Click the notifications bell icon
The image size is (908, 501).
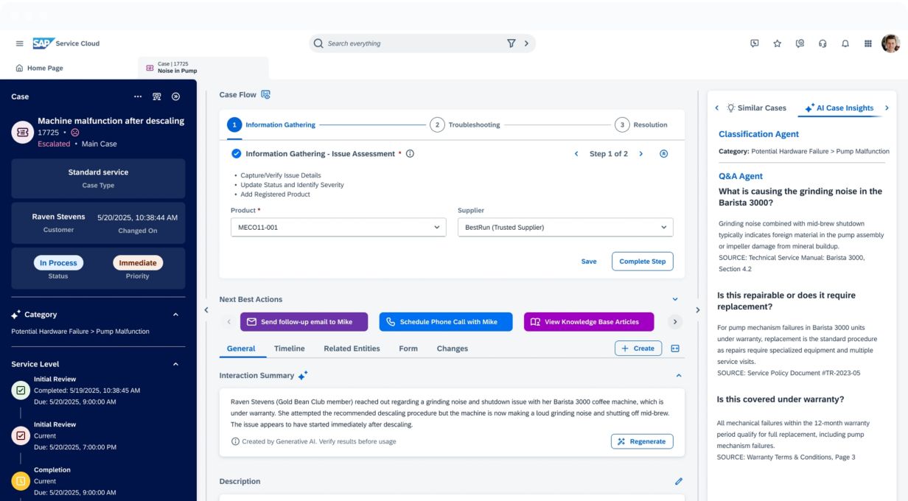pyautogui.click(x=845, y=43)
